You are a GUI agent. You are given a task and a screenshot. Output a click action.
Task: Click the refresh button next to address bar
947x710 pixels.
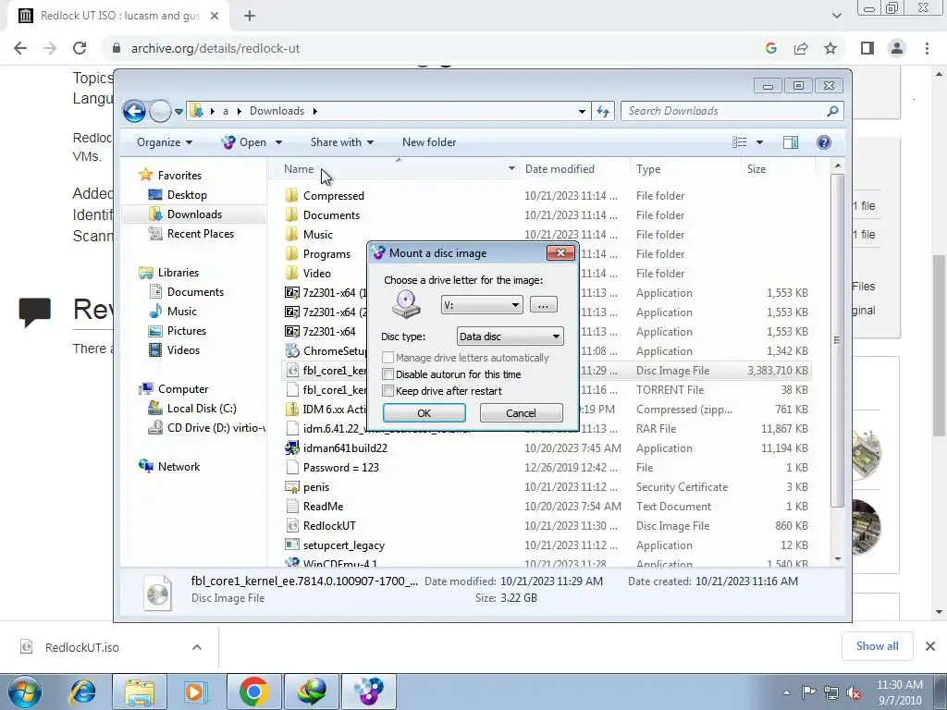[603, 111]
